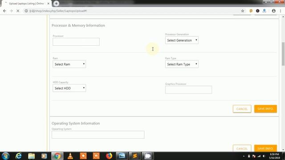Go back to the previous page
285x160 pixels.
(x=4, y=11)
